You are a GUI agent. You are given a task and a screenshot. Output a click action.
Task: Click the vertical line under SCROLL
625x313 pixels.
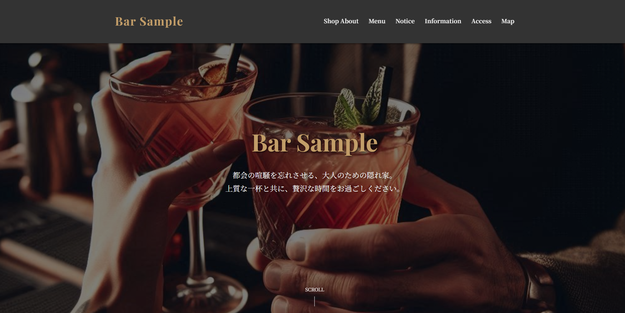click(314, 301)
